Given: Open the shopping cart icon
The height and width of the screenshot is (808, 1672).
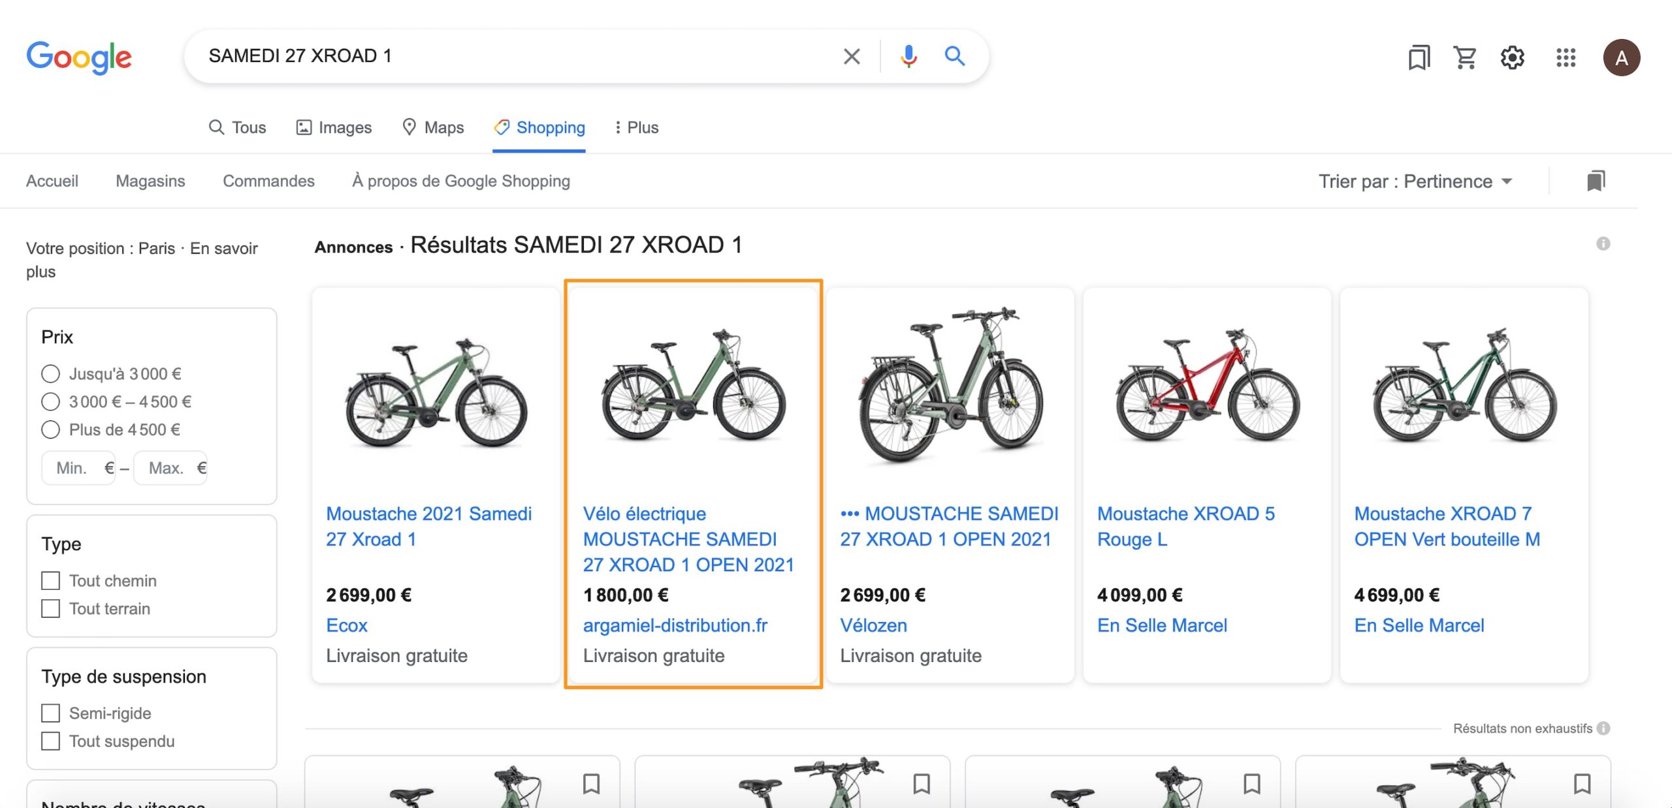Looking at the screenshot, I should 1465,57.
